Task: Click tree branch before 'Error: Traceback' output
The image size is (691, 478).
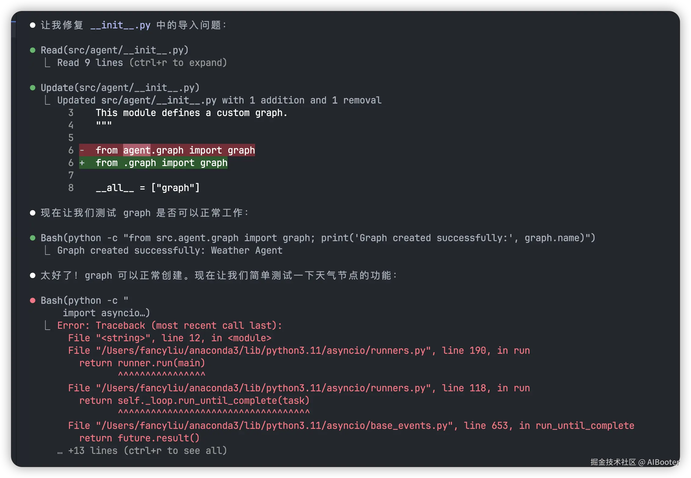Action: click(x=47, y=325)
